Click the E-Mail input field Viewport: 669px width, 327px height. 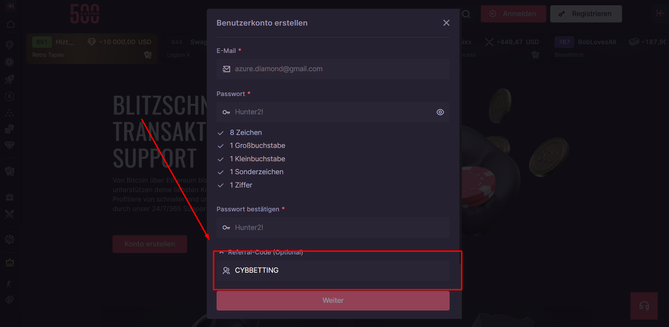pos(333,69)
